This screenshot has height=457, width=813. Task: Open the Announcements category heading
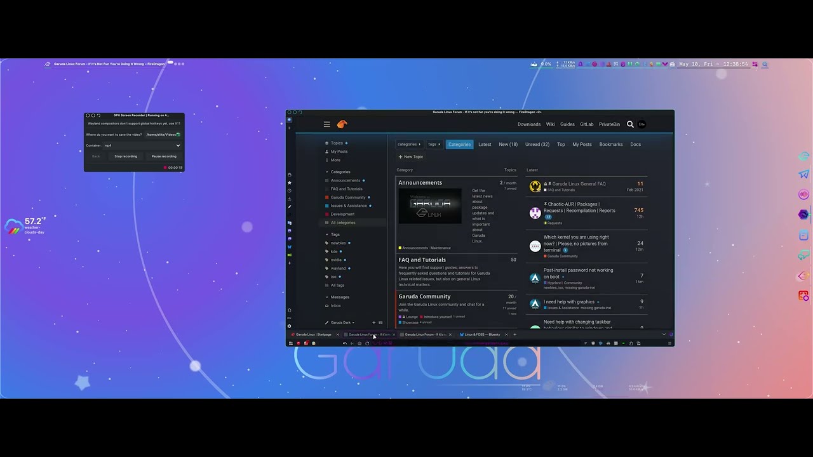420,183
